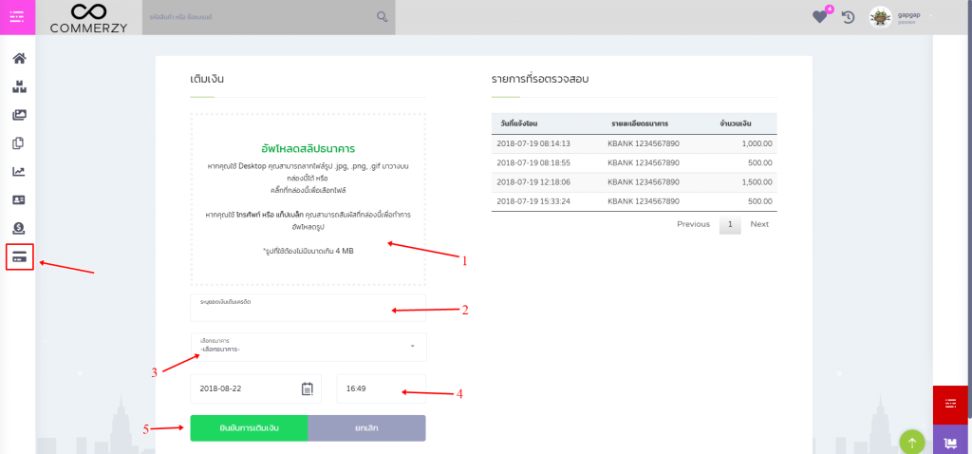Click the 1,500.00 amount cell
Viewport: 972px width, 454px height.
coord(755,182)
